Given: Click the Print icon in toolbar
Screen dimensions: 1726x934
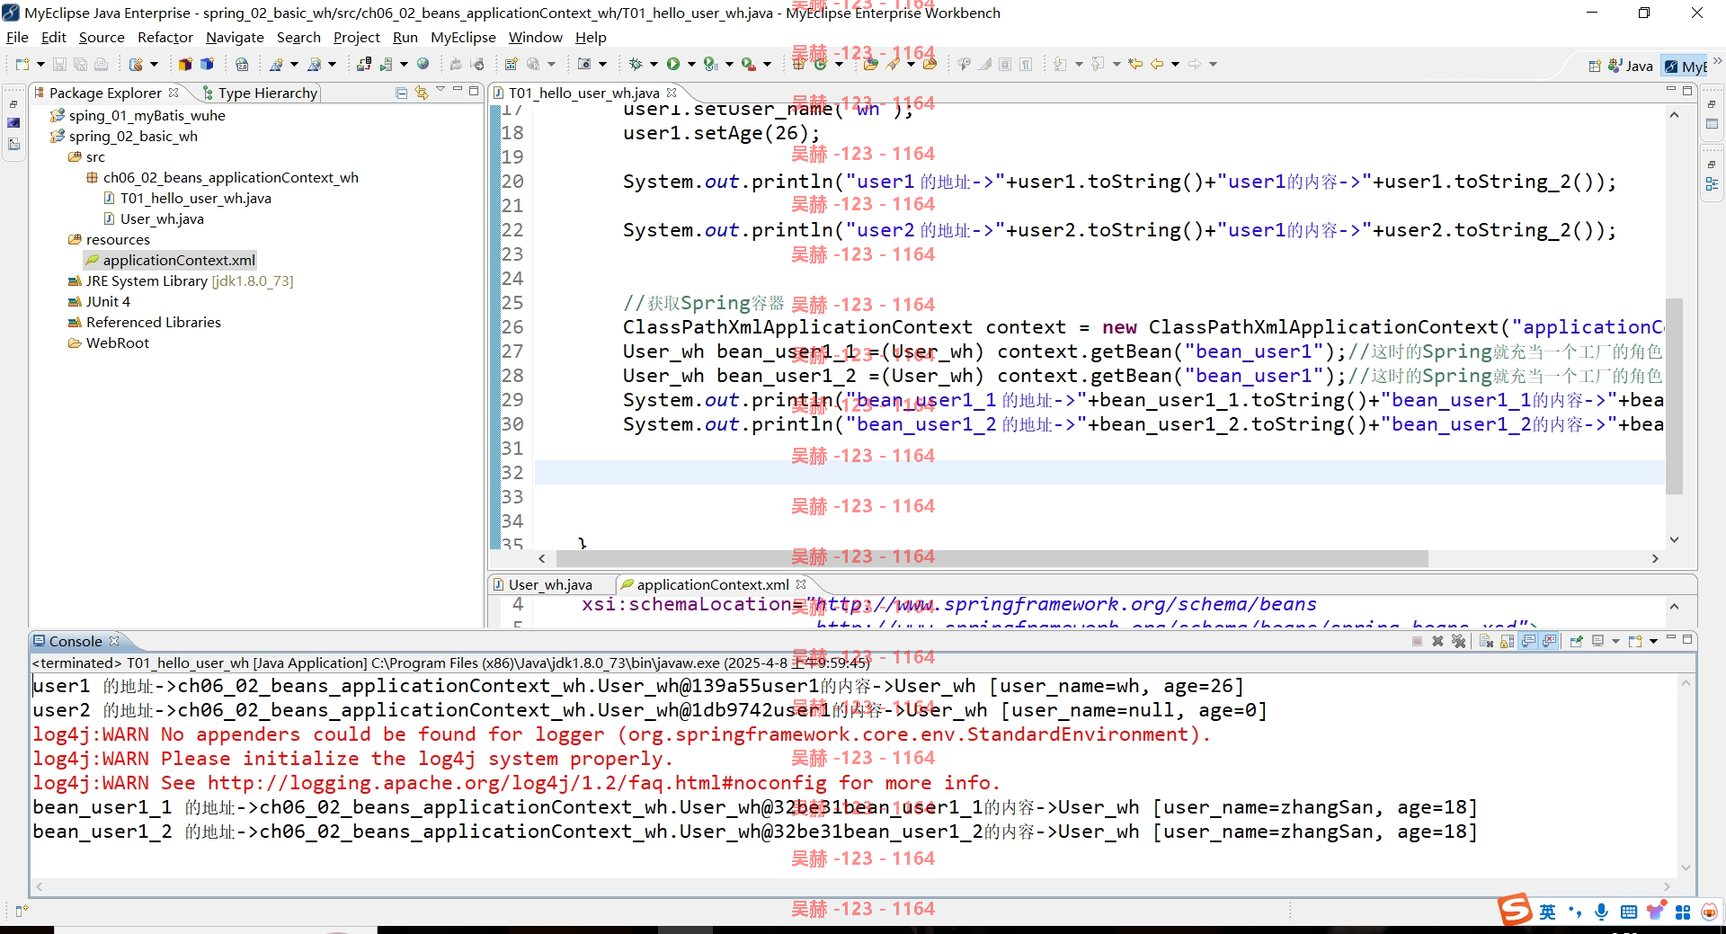Looking at the screenshot, I should pyautogui.click(x=101, y=64).
